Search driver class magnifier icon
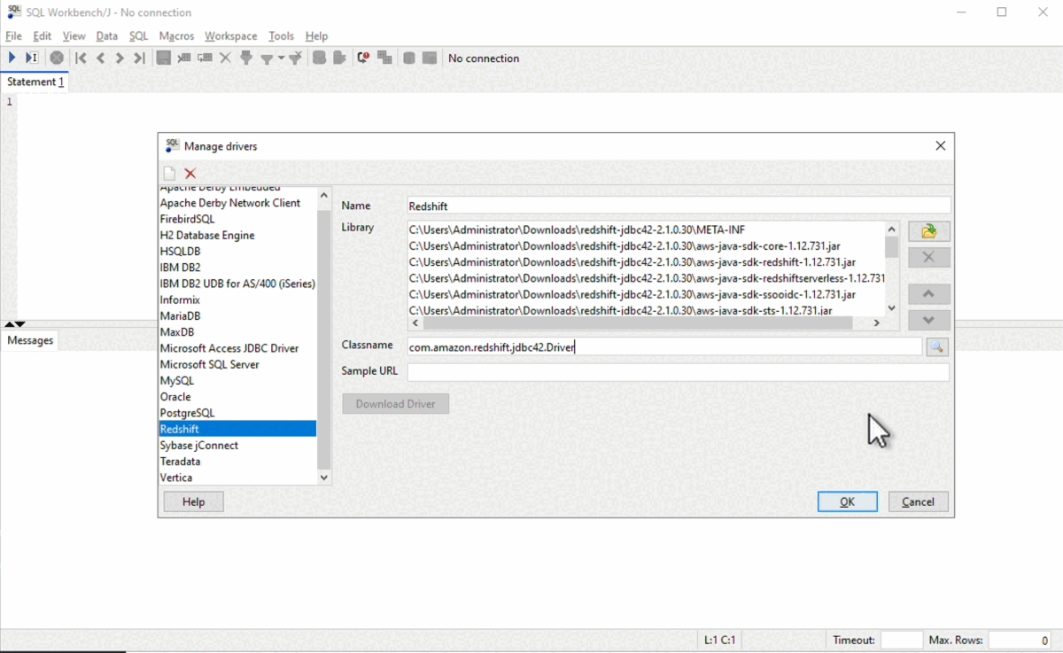The height and width of the screenshot is (653, 1063). click(x=937, y=347)
